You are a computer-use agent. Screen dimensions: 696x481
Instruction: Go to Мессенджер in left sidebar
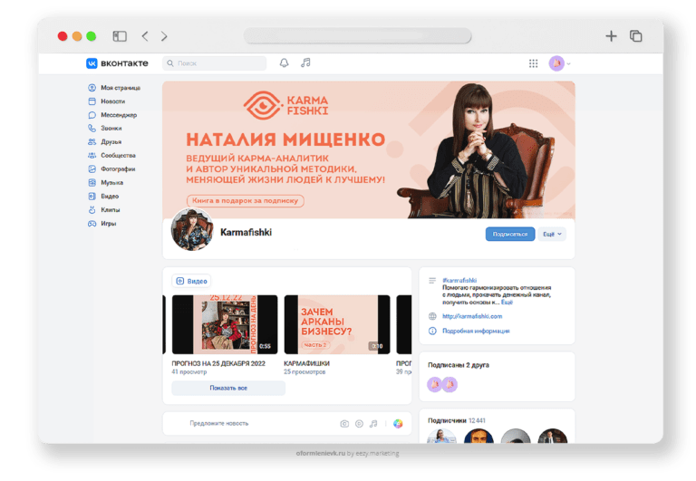click(x=118, y=115)
